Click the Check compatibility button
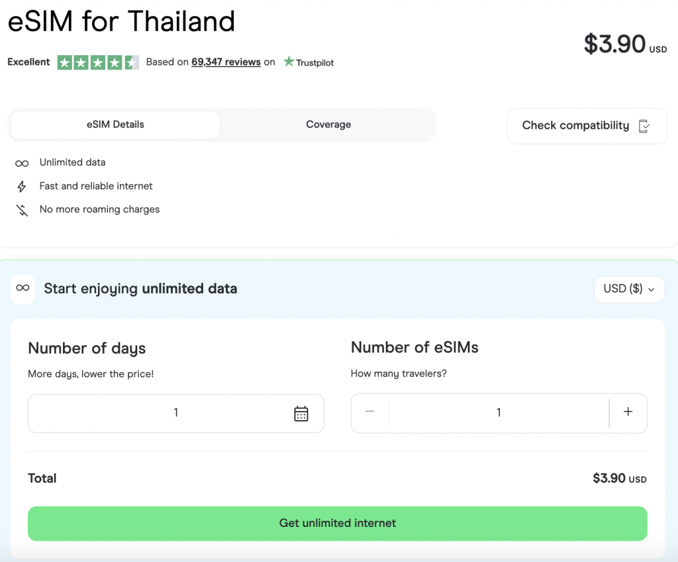678x562 pixels. tap(576, 126)
